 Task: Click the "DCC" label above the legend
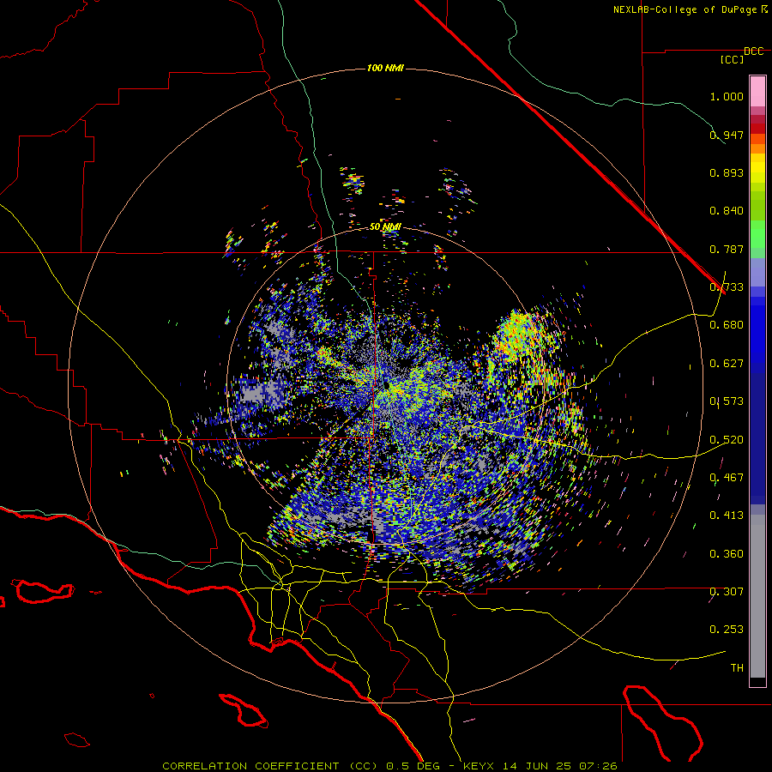753,51
